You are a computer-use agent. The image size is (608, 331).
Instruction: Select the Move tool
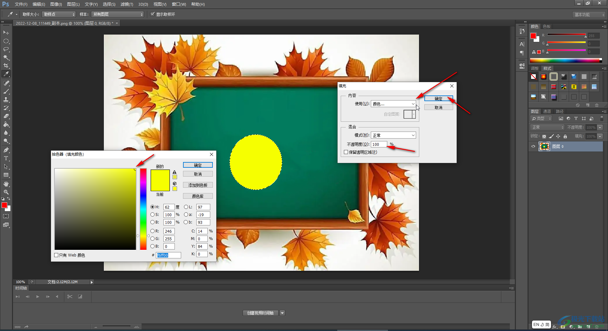6,33
